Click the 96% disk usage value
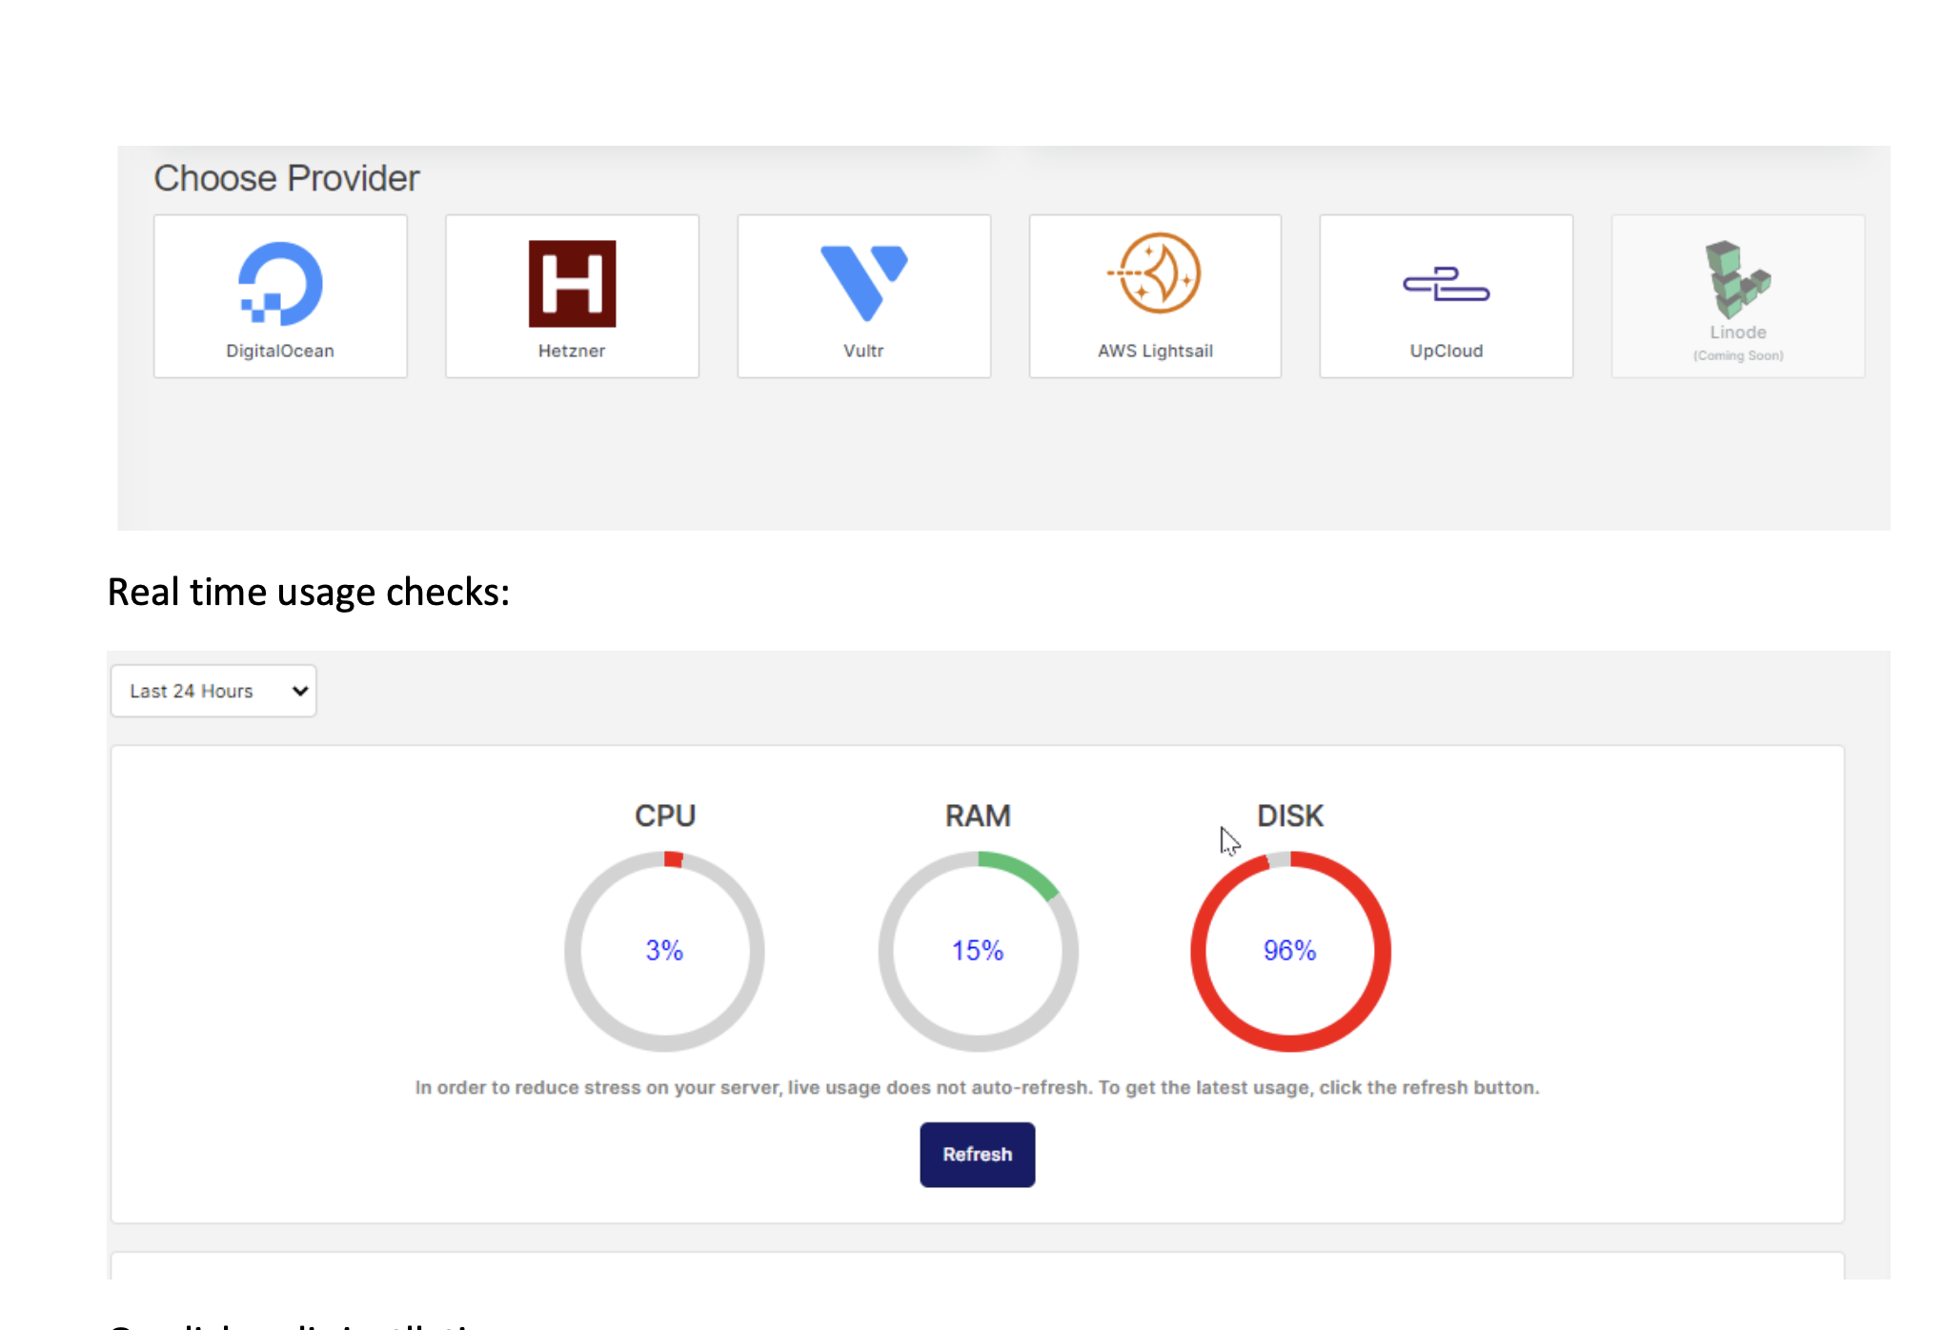 [1290, 950]
